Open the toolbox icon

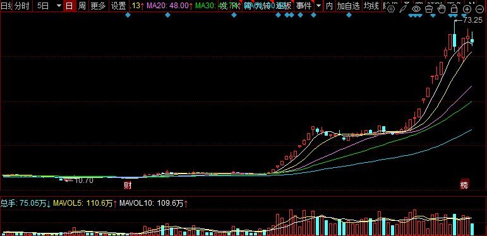429,9
